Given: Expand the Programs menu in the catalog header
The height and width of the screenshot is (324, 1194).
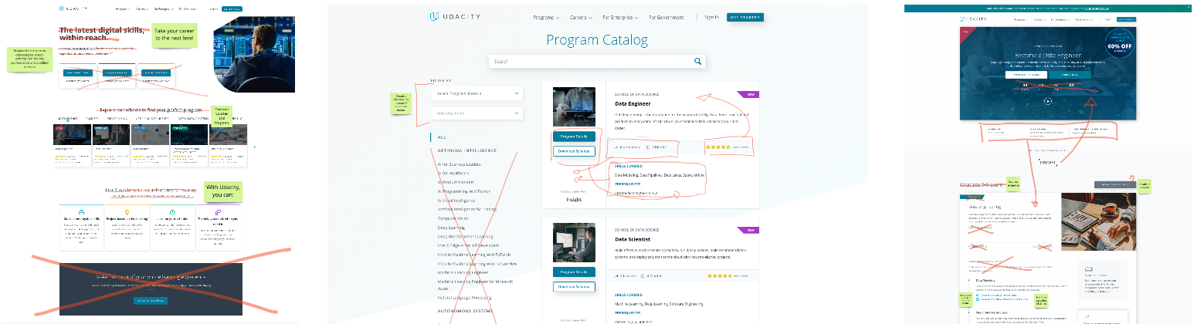Looking at the screenshot, I should (547, 17).
